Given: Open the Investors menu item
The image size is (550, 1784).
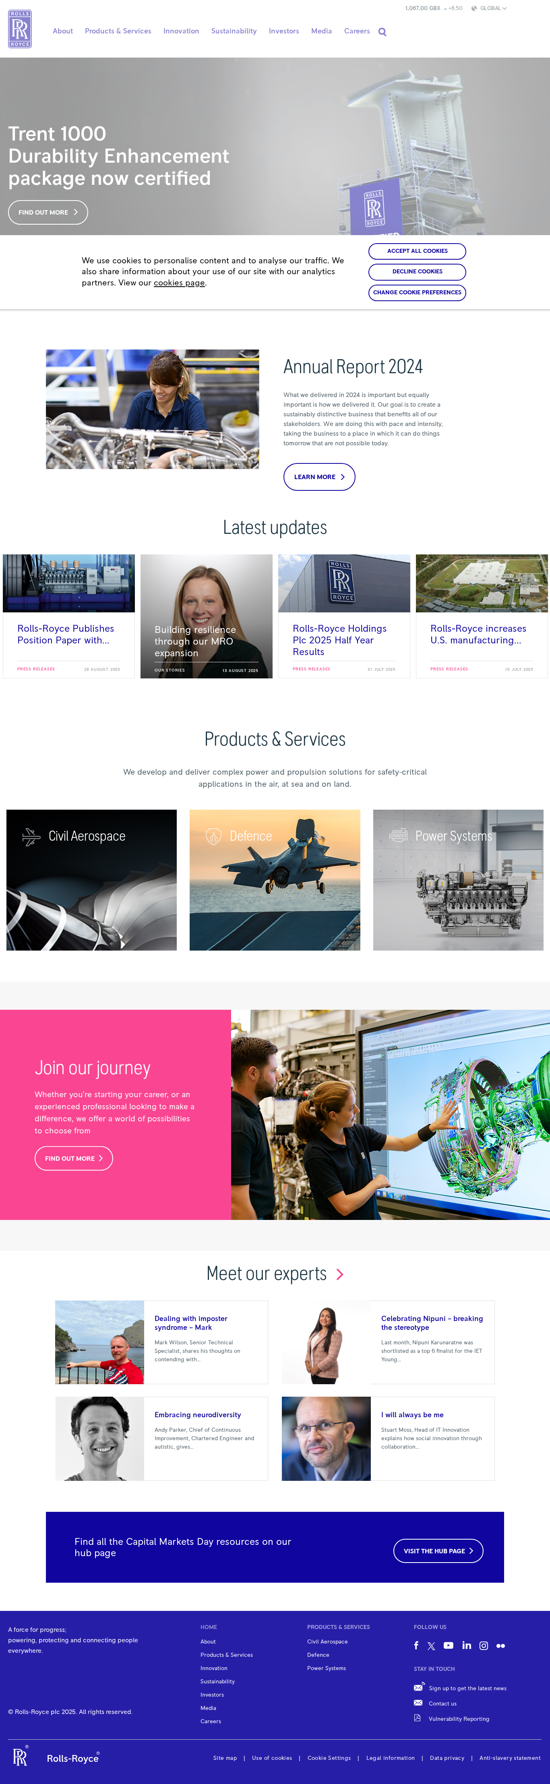Looking at the screenshot, I should [x=284, y=31].
